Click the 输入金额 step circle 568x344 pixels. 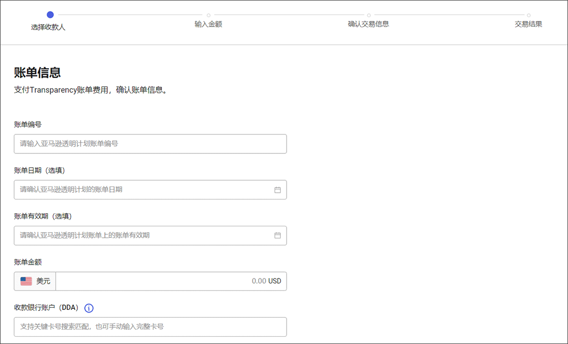tap(209, 15)
